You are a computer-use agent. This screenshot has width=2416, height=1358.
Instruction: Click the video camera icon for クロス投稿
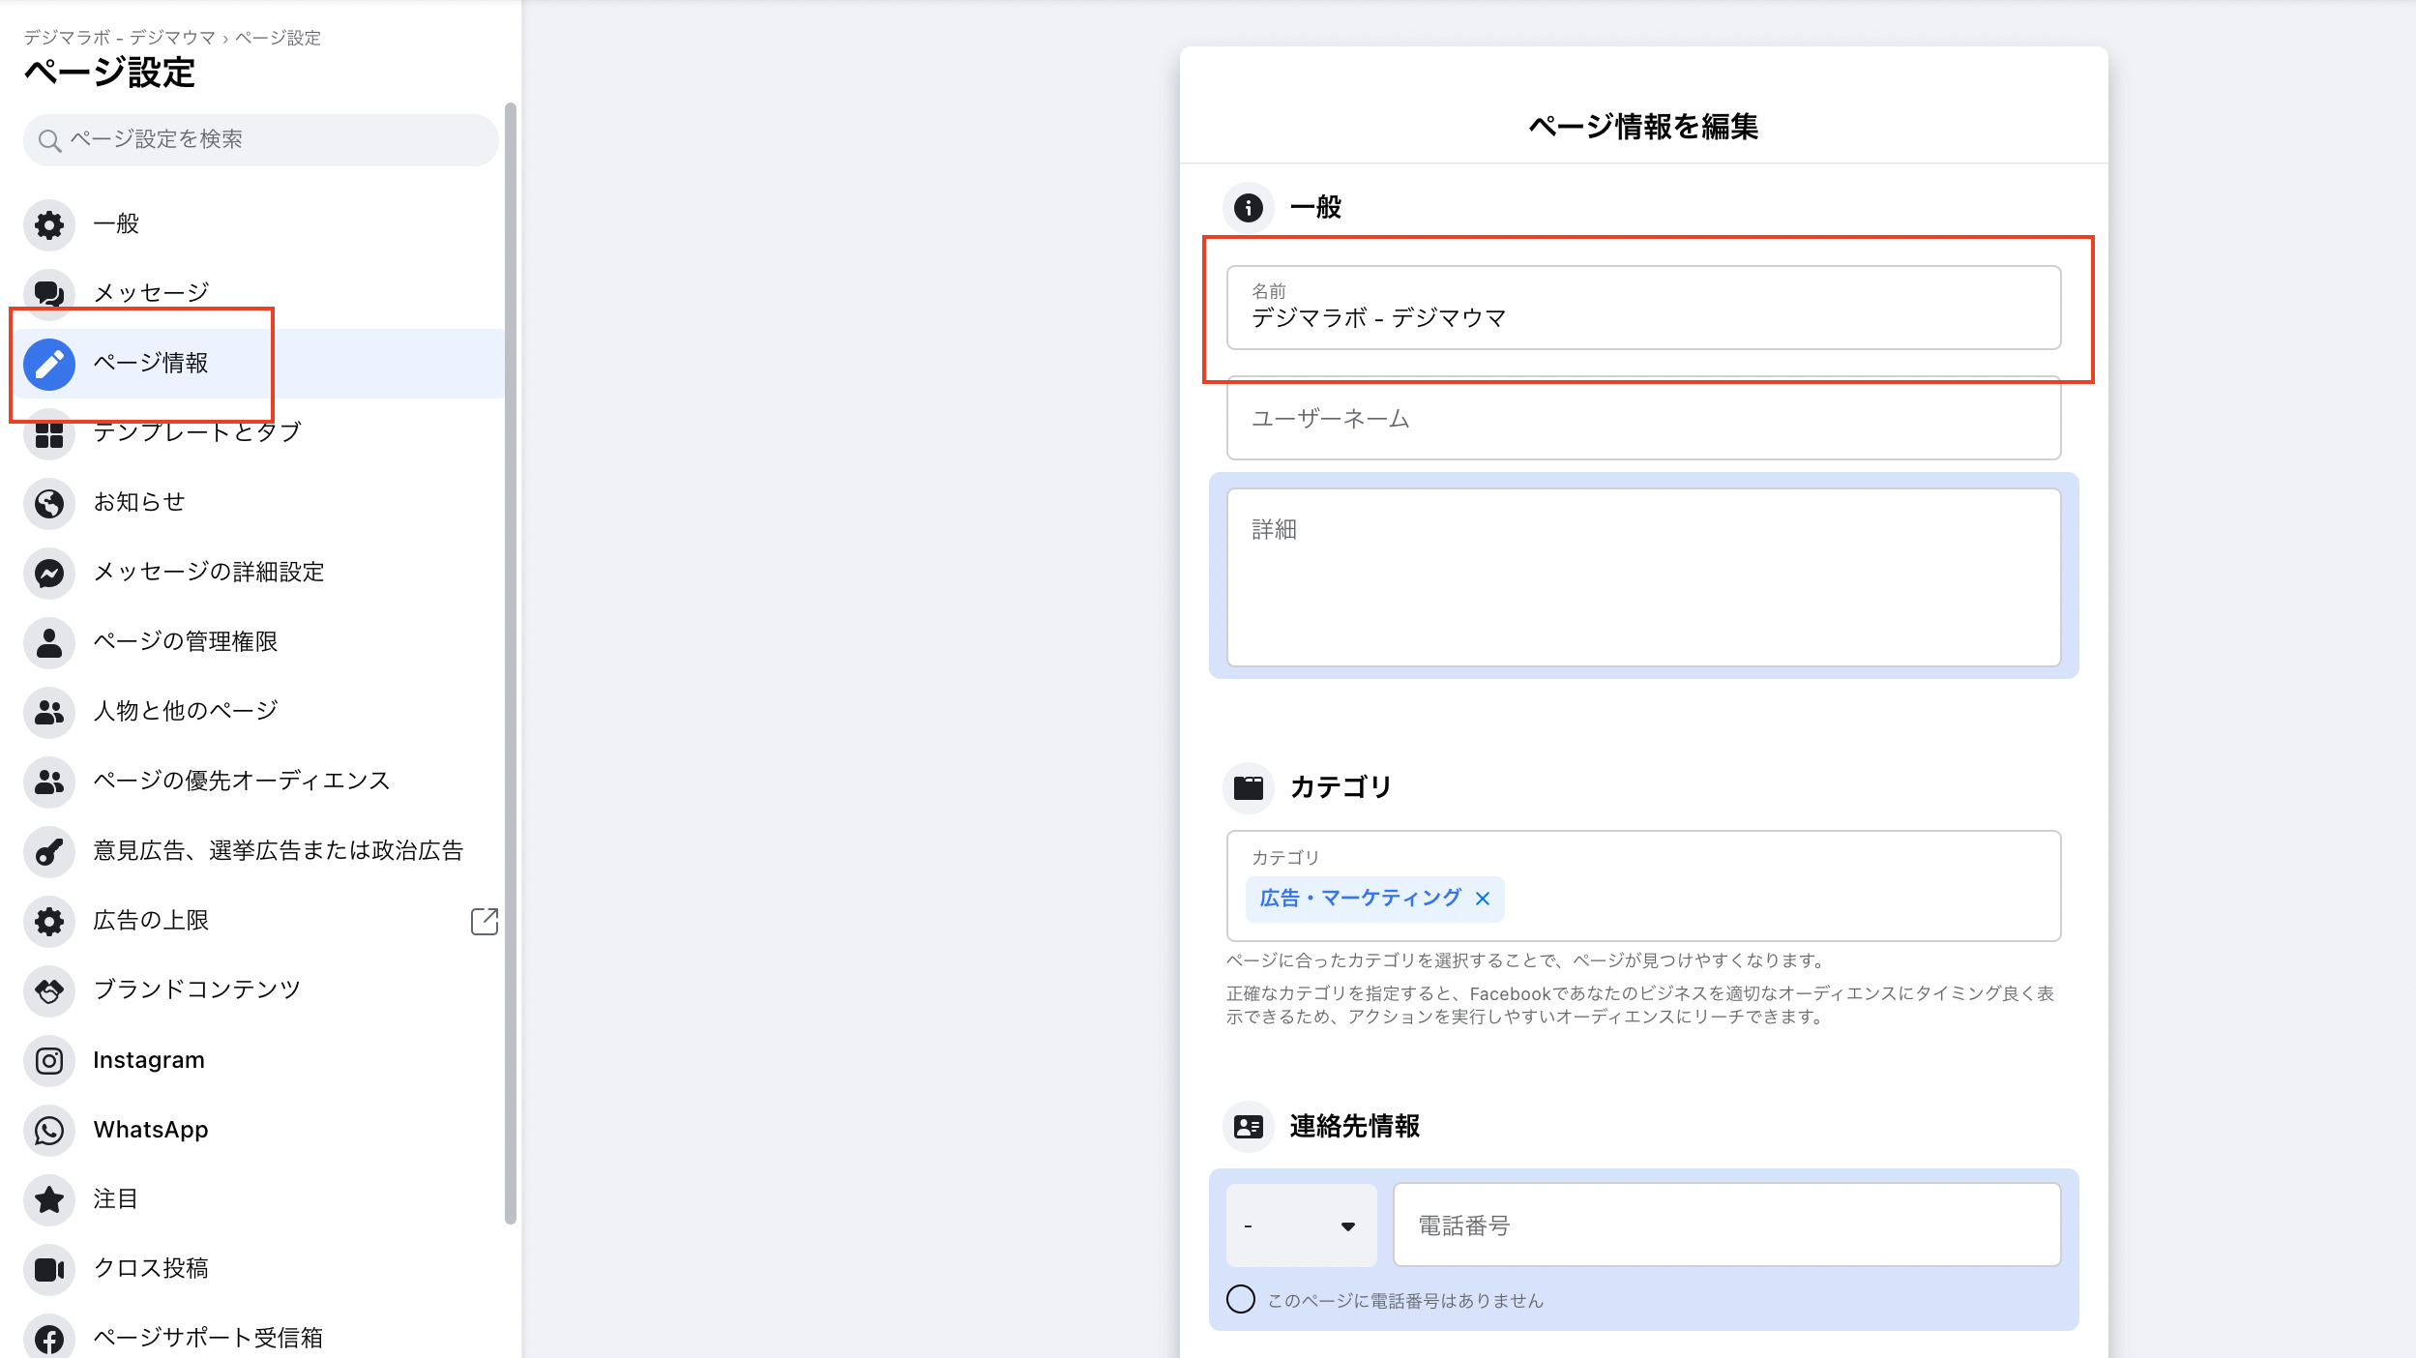point(49,1269)
